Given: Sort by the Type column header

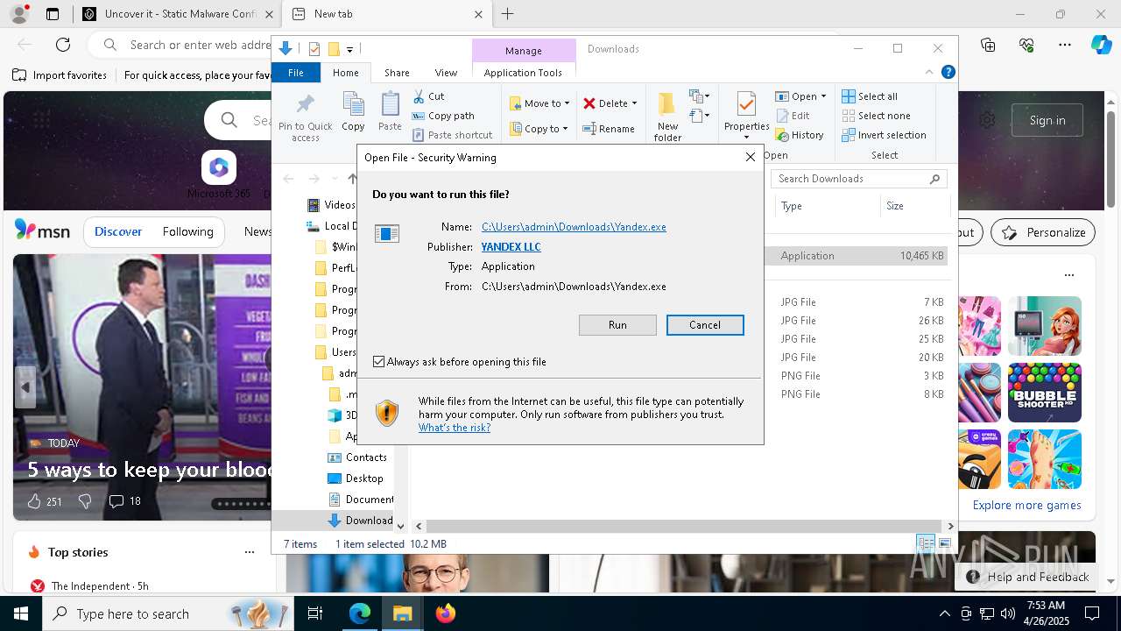Looking at the screenshot, I should point(828,206).
